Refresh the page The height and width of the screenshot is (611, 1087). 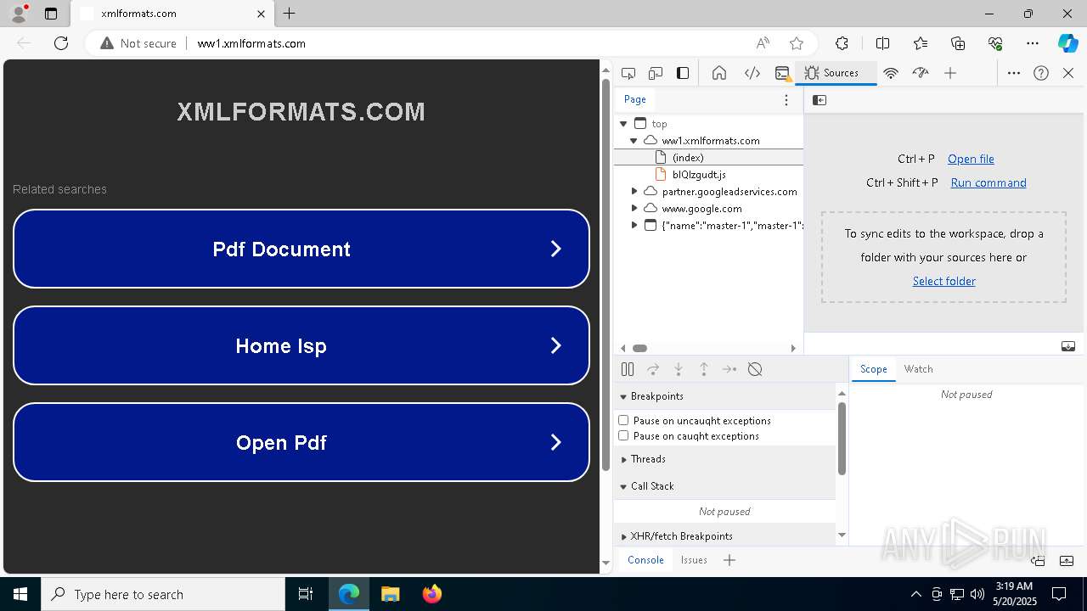click(x=61, y=43)
